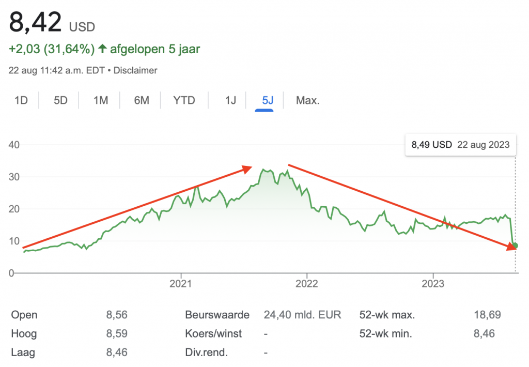Select the YTD range tab
The image size is (529, 367).
tap(184, 100)
